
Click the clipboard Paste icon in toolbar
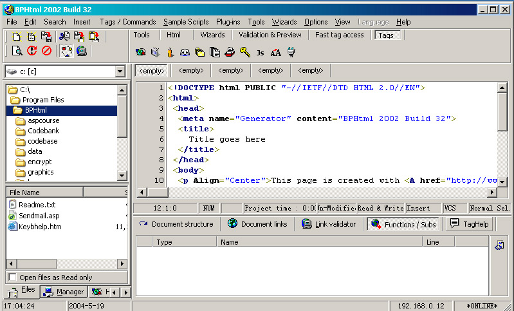click(94, 37)
